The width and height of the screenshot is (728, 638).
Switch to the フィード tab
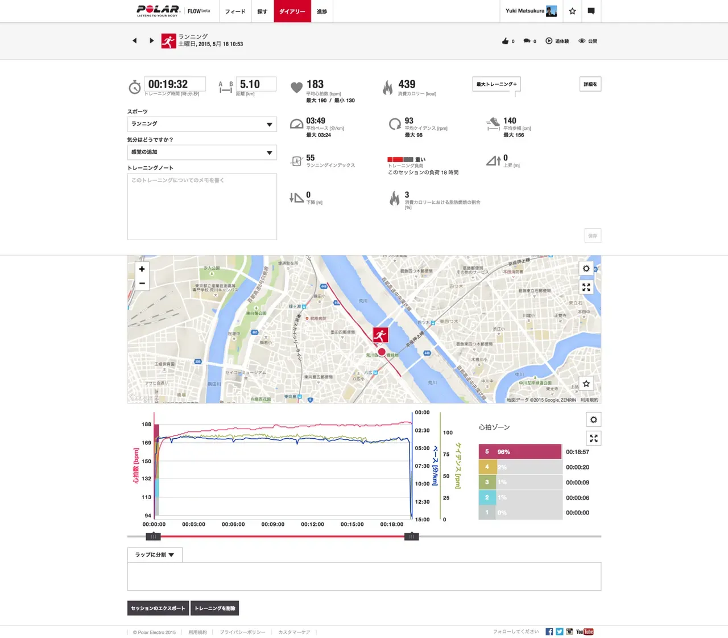point(235,11)
